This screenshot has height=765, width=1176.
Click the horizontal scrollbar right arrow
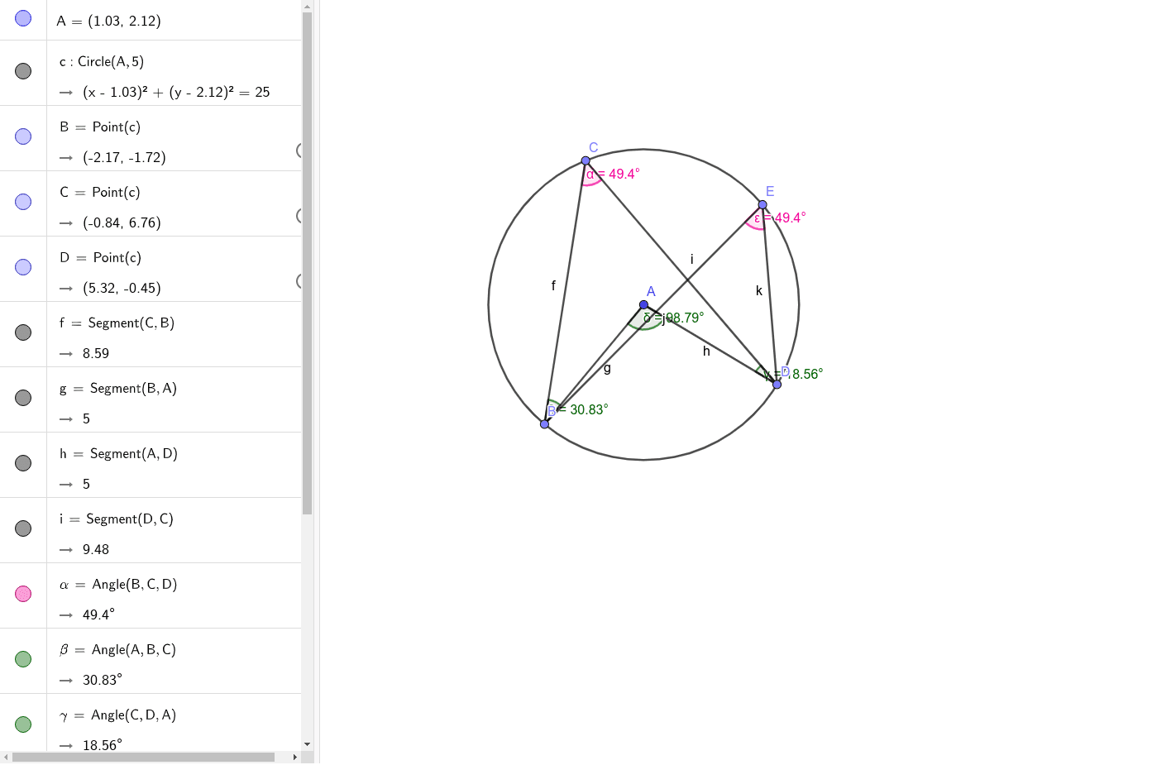point(294,757)
